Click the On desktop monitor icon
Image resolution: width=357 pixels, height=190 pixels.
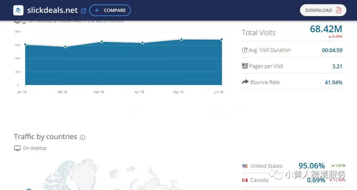pos(17,148)
